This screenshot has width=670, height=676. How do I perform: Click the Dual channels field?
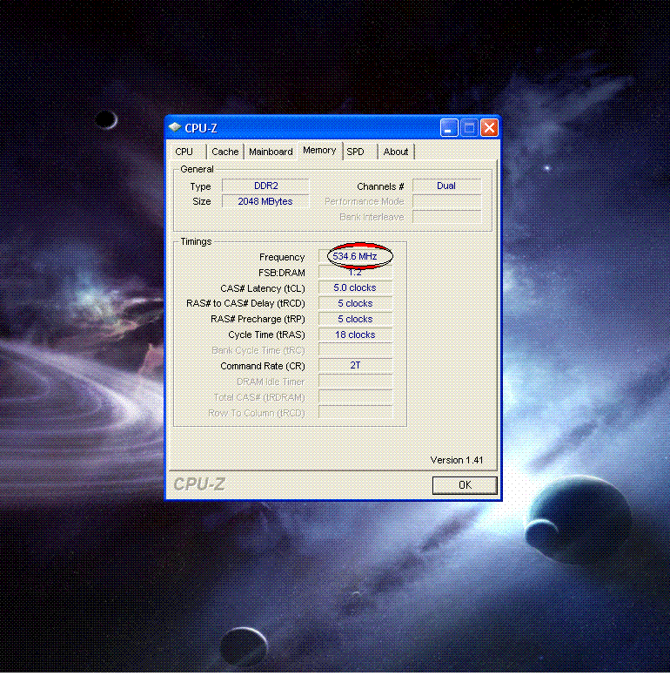[x=446, y=186]
